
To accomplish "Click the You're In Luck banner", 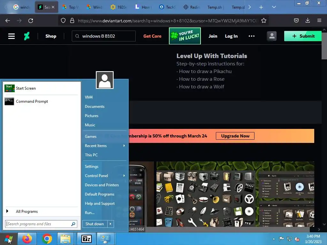I will point(185,36).
